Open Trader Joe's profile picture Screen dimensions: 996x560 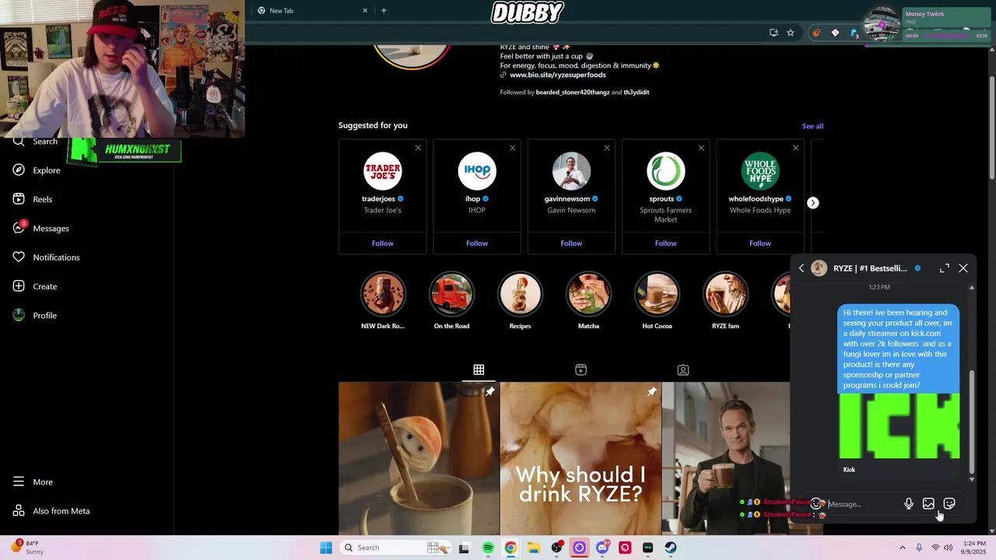coord(382,171)
